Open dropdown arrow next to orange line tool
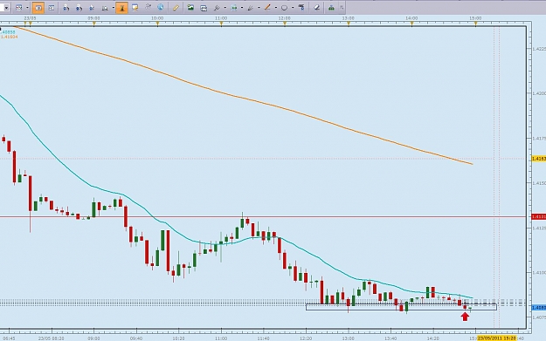 point(276,8)
